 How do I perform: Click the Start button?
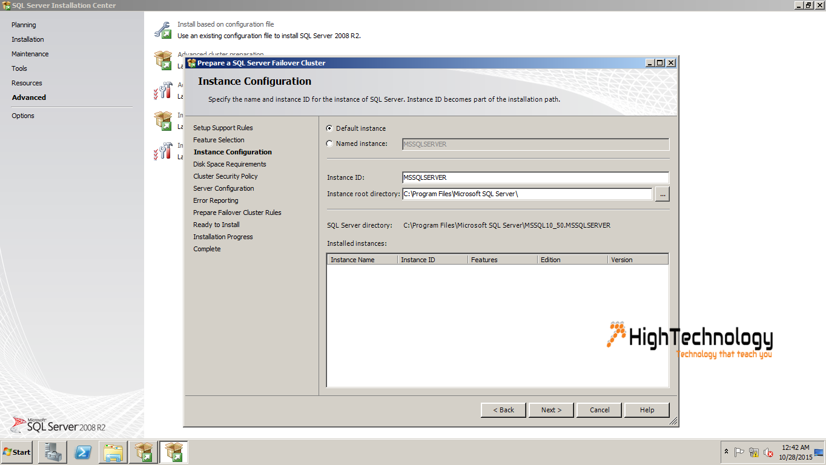[17, 452]
